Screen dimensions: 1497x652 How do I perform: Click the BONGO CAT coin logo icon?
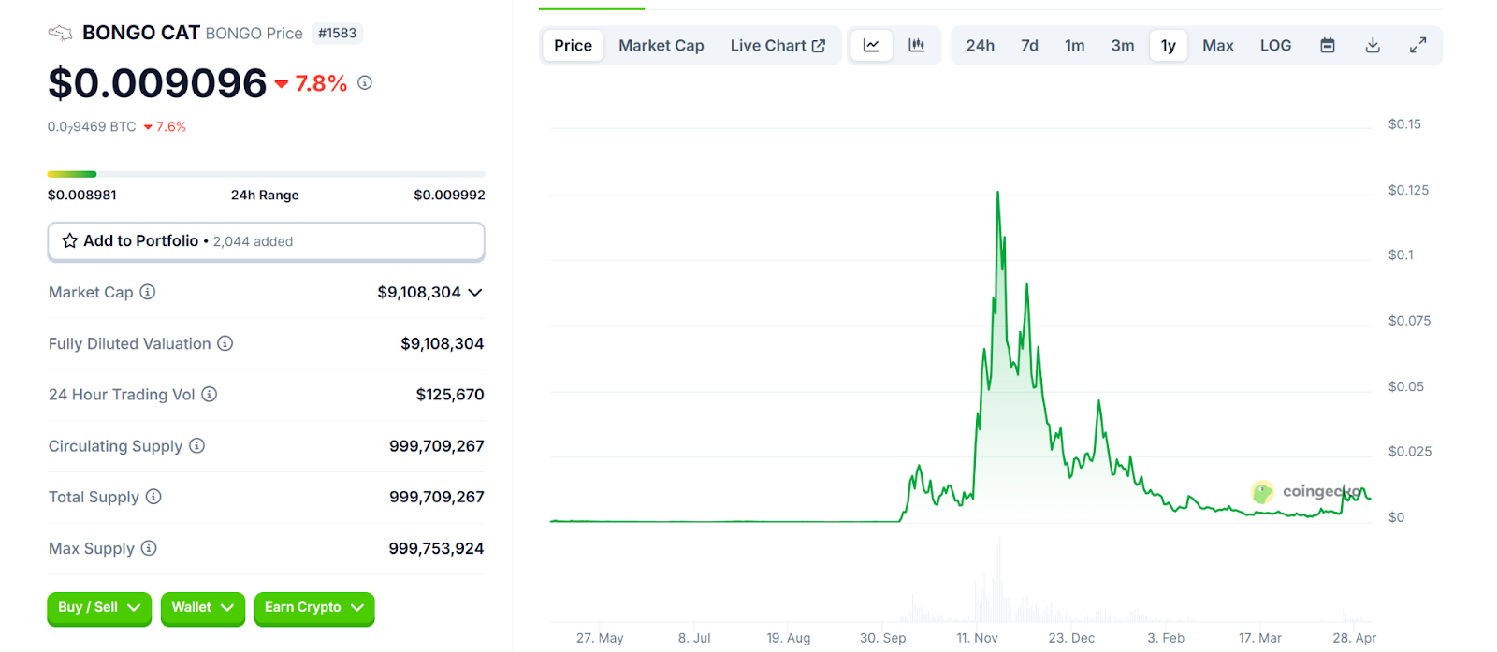tap(60, 34)
